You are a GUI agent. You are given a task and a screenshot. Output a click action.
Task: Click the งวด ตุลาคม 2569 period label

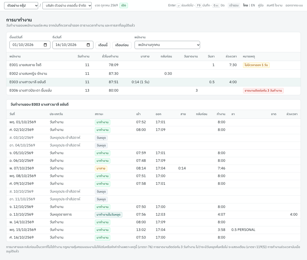[x=106, y=5]
